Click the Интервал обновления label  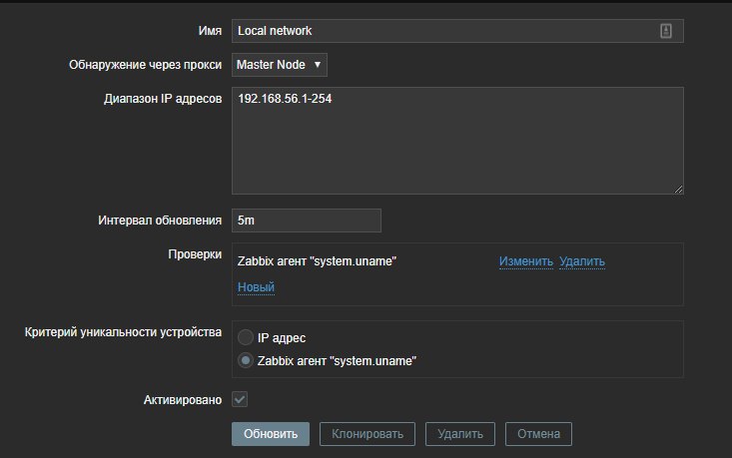pyautogui.click(x=160, y=220)
